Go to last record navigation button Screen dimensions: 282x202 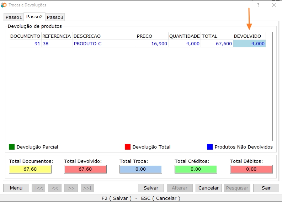pos(87,188)
